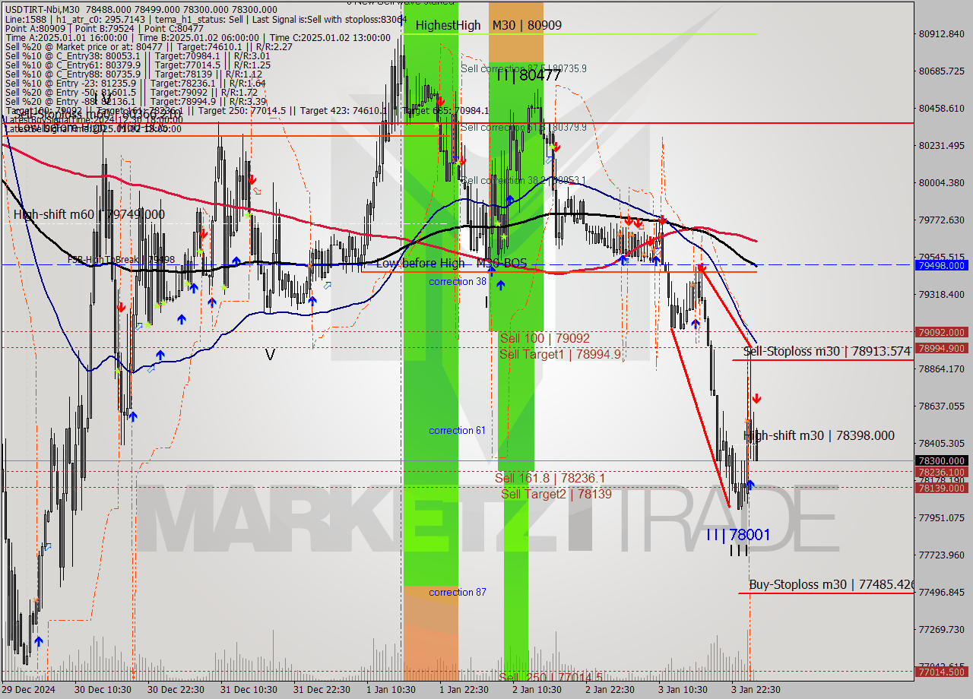Image resolution: width=973 pixels, height=699 pixels.
Task: Click the red 78236.100 price tag
Action: (x=942, y=472)
